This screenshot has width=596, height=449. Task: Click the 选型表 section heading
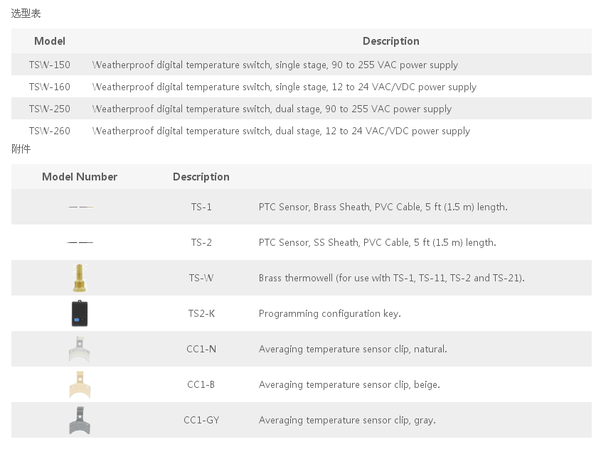[26, 13]
